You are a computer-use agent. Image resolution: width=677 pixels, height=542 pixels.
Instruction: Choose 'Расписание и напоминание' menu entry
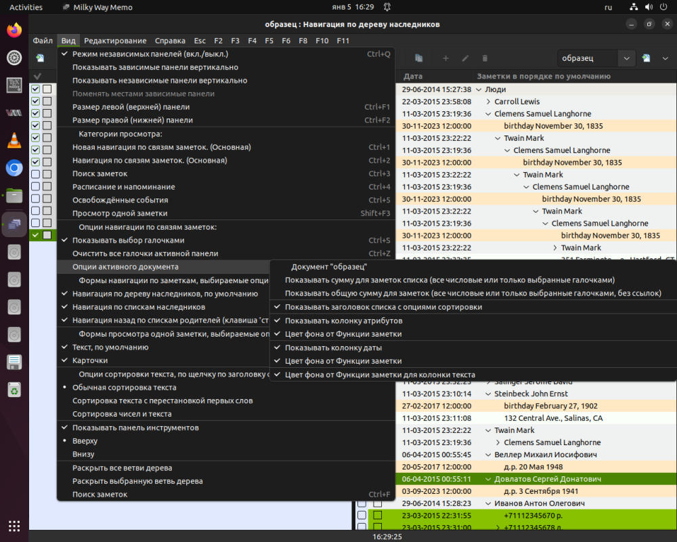point(123,187)
